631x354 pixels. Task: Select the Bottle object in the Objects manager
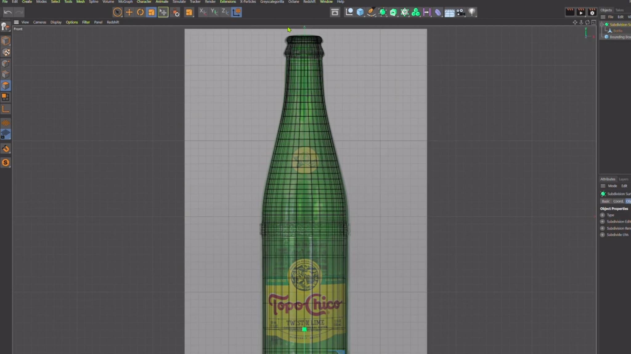(619, 31)
